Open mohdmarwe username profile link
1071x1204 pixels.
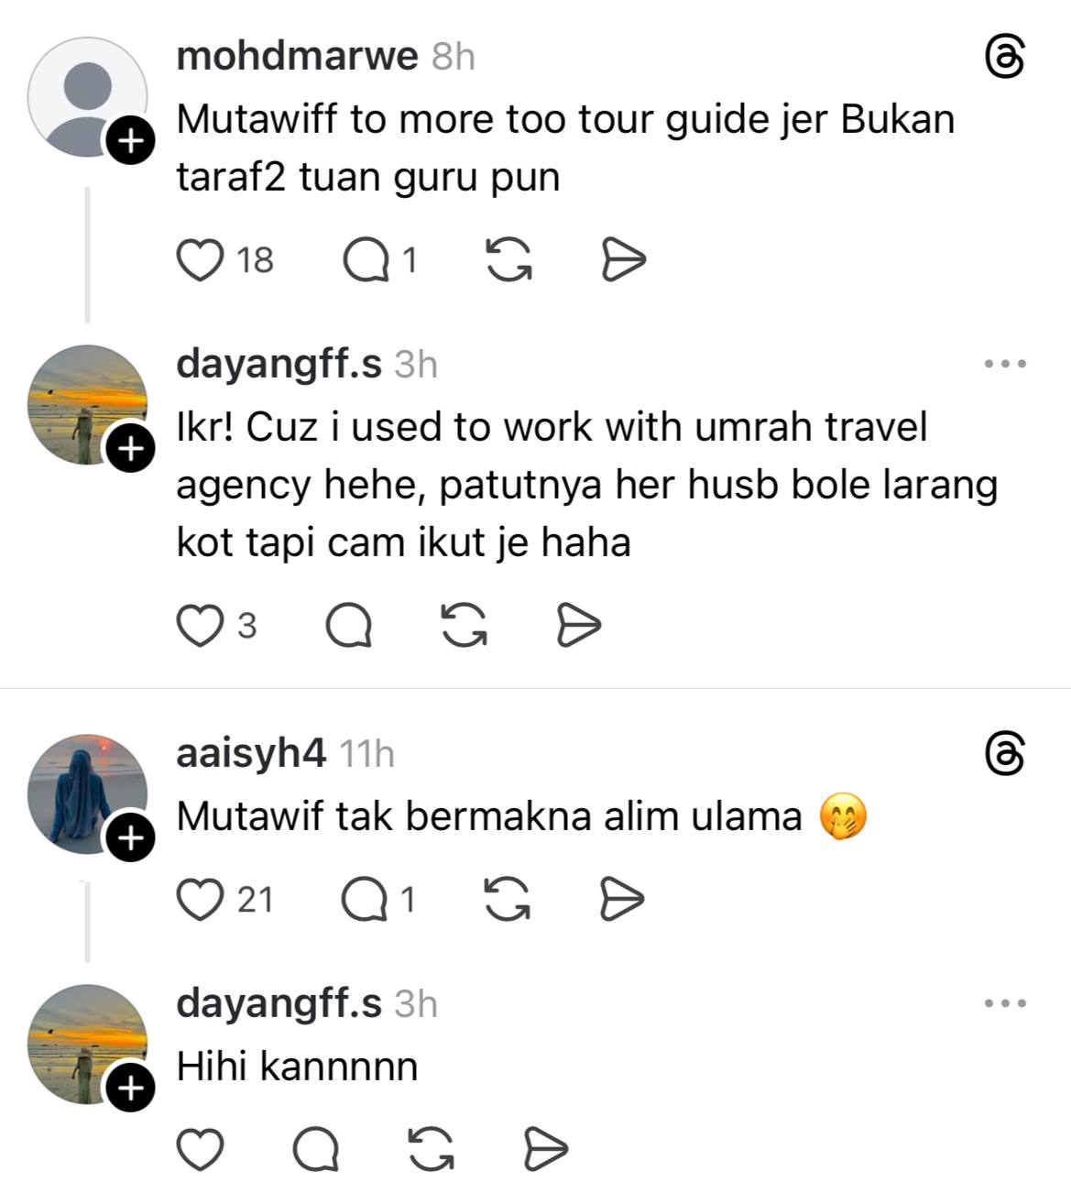(x=297, y=56)
